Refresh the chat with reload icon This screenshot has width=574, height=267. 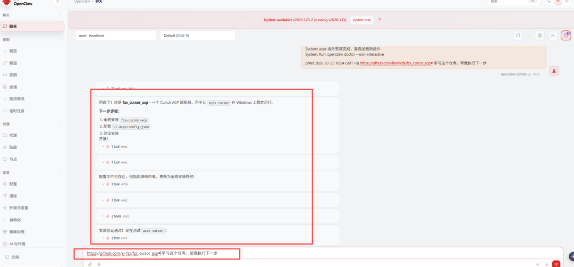[518, 36]
